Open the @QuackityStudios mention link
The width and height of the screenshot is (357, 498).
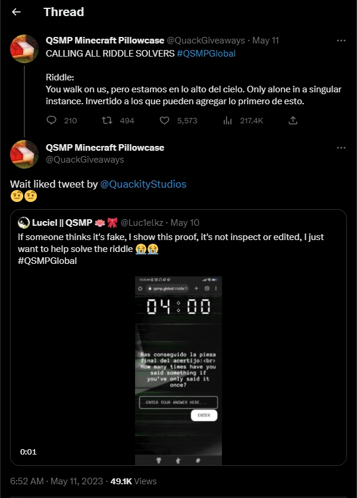143,185
